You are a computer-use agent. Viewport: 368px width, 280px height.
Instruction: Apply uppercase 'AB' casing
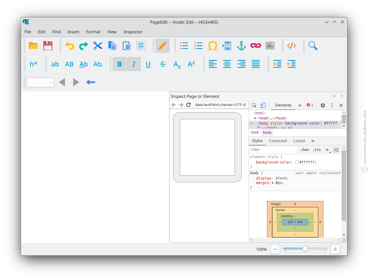point(69,64)
